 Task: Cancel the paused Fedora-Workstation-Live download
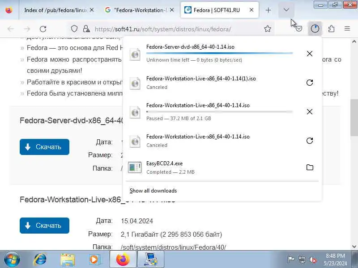[310, 112]
